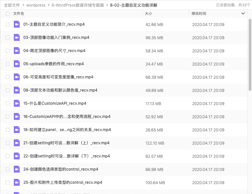Check the box for 22-创建setting（下）file row
The height and width of the screenshot is (194, 252).
coord(8,156)
